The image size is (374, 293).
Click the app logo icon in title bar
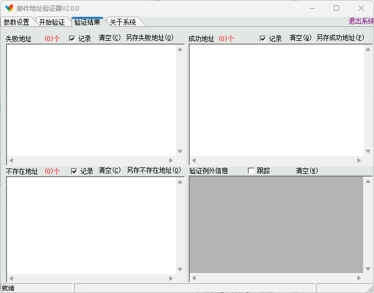click(9, 8)
